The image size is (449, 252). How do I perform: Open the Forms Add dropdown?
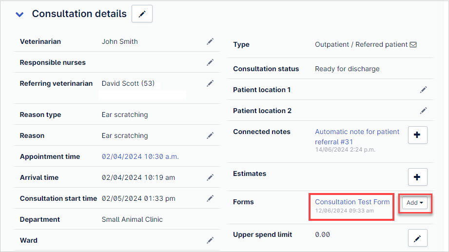pos(415,203)
